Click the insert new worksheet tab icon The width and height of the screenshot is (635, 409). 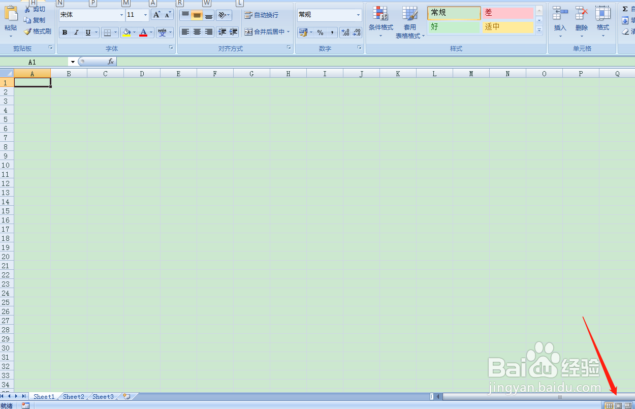coord(126,397)
